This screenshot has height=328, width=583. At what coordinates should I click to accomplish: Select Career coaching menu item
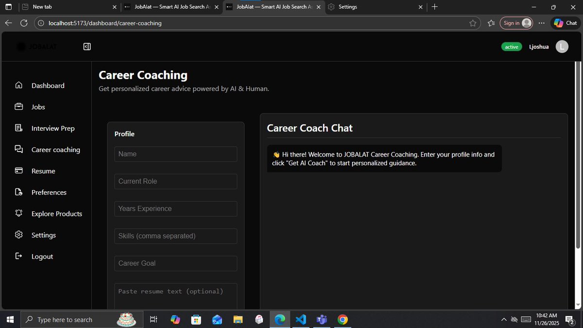click(56, 150)
